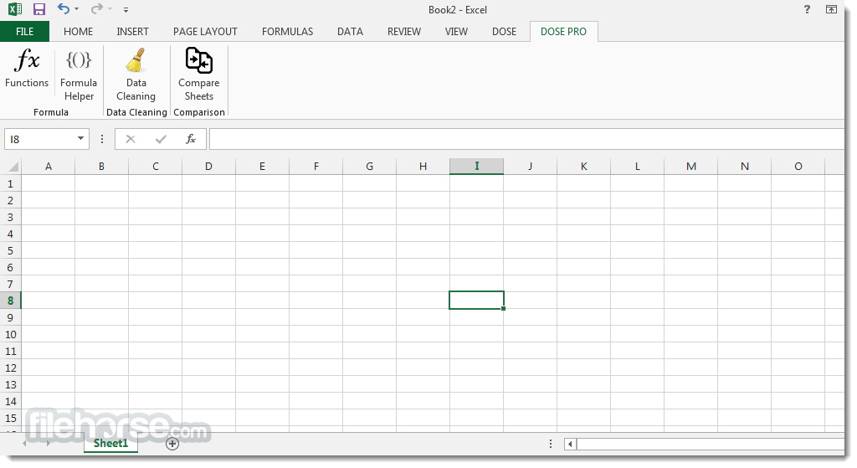Switch to the VIEW tab
This screenshot has width=857, height=468.
456,32
